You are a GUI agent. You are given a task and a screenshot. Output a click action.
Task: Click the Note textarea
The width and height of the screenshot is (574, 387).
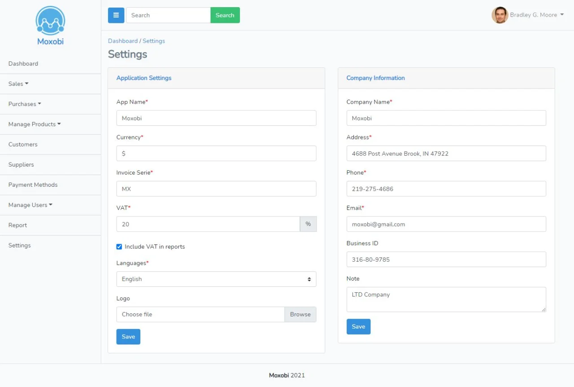pos(446,299)
